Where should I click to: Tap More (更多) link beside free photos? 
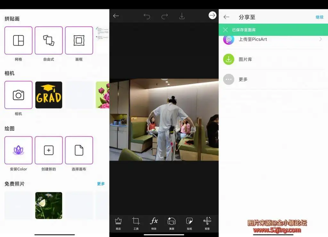101,184
